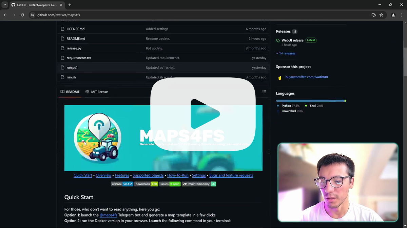The height and width of the screenshot is (228, 407).
Task: Bookmark this page with the star icon
Action: (x=381, y=15)
